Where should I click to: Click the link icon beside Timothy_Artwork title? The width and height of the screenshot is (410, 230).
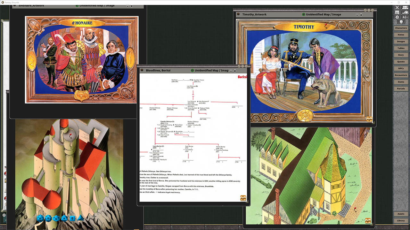click(x=238, y=14)
